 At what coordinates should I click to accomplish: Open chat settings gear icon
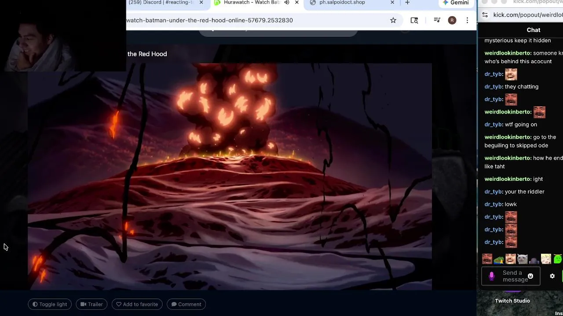tap(552, 276)
